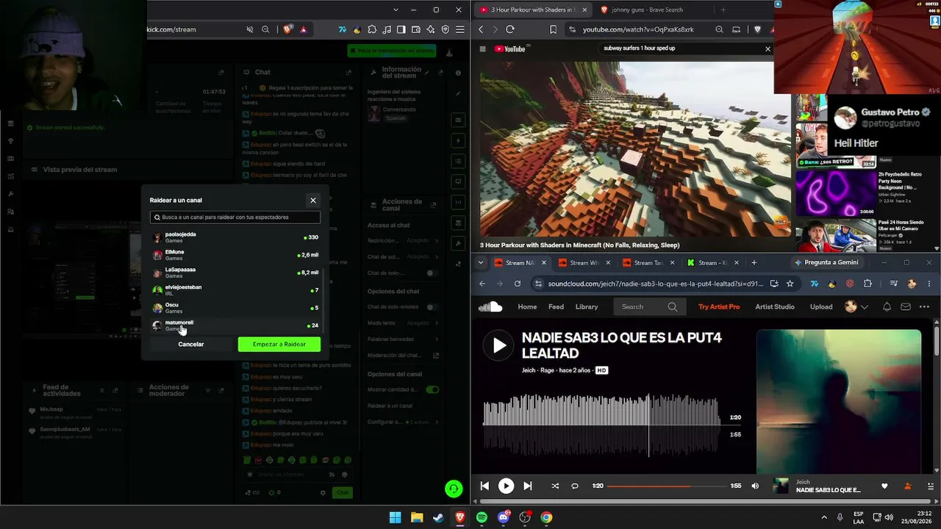This screenshot has width=941, height=529.
Task: Toggle Mostrar cantidad switch in Opciones del canal
Action: [x=432, y=389]
